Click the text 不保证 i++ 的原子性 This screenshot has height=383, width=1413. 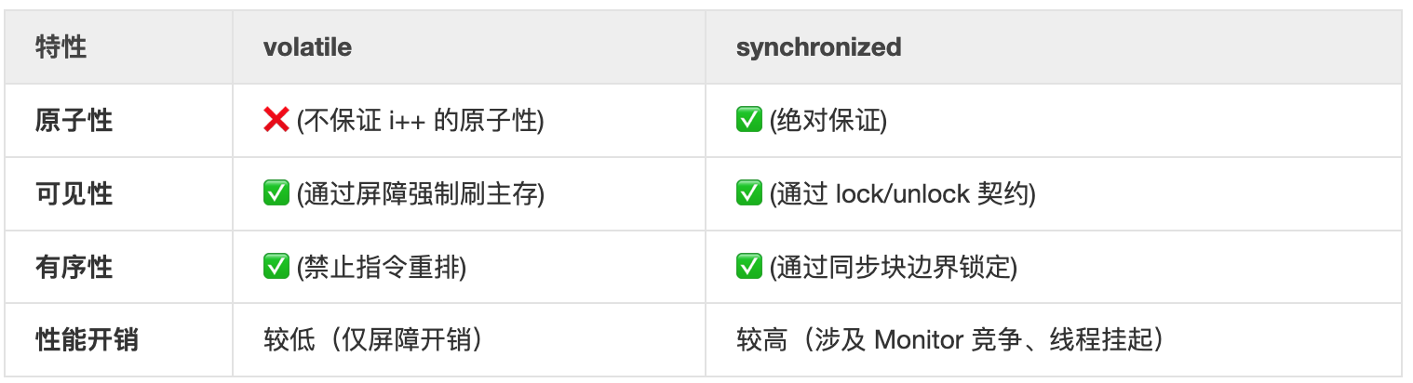point(419,121)
